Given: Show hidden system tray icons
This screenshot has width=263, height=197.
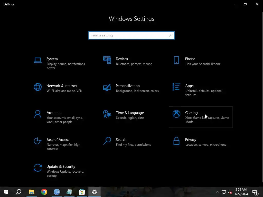Looking at the screenshot, I should coord(217,192).
